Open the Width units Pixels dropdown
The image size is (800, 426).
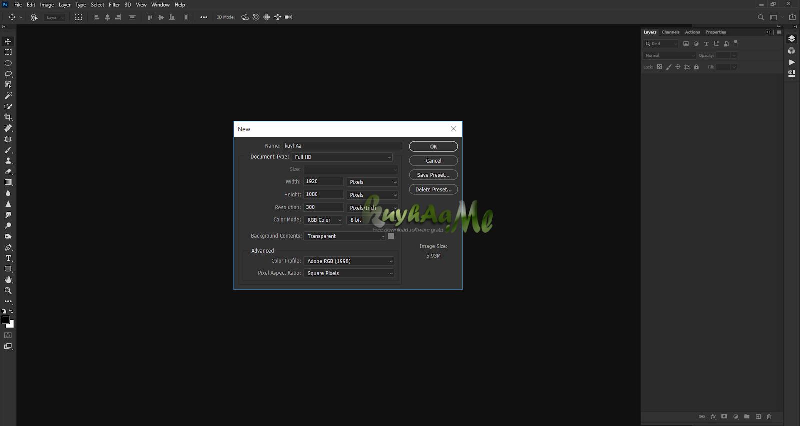point(372,182)
